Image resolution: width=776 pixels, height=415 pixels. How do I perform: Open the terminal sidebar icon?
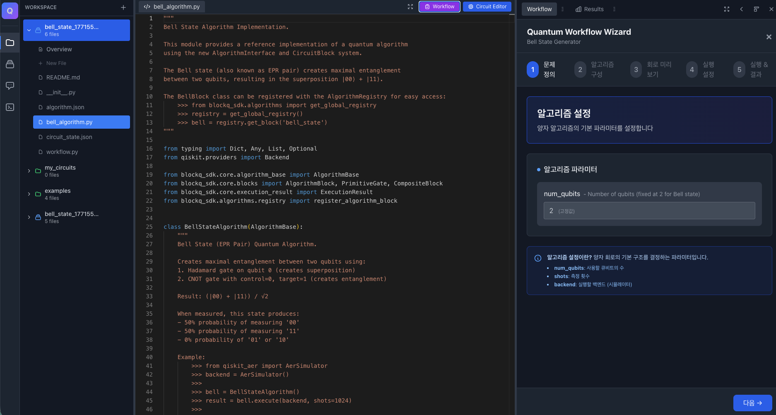tap(10, 107)
